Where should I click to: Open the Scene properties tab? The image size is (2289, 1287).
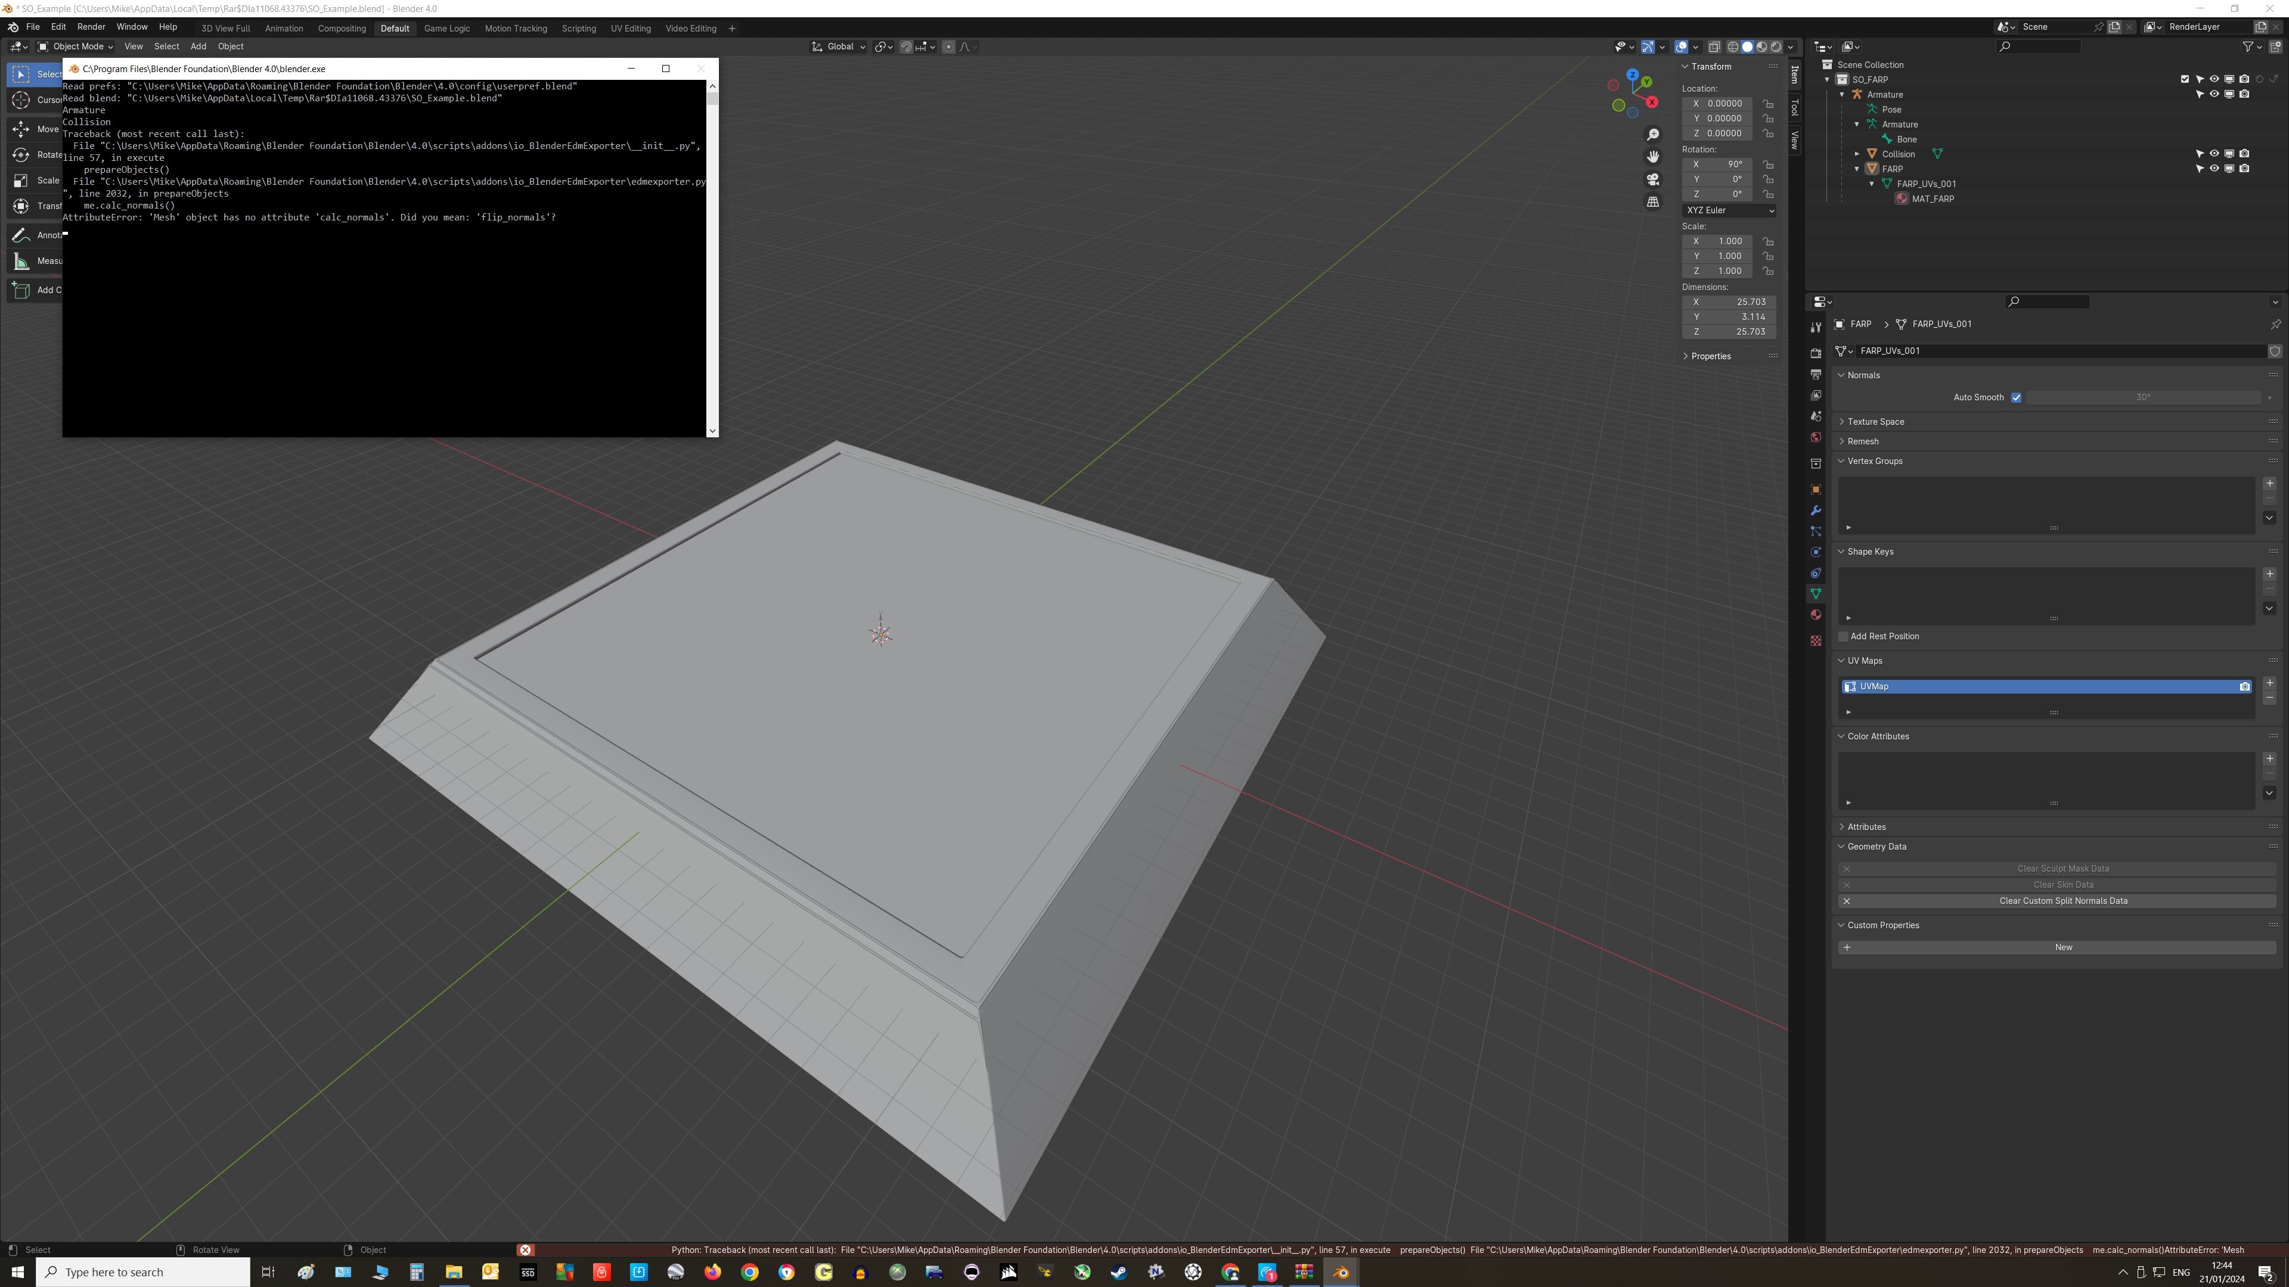[x=1815, y=416]
